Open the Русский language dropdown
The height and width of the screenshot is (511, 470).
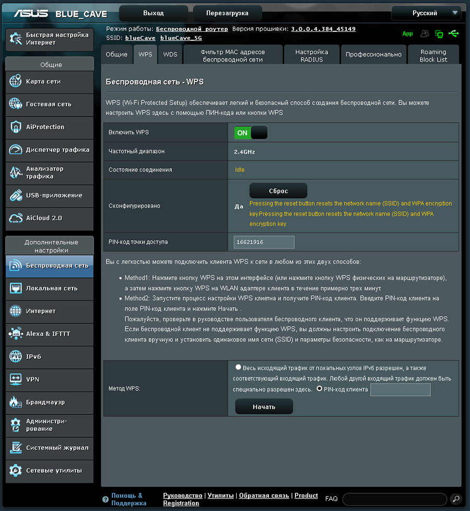(x=426, y=13)
